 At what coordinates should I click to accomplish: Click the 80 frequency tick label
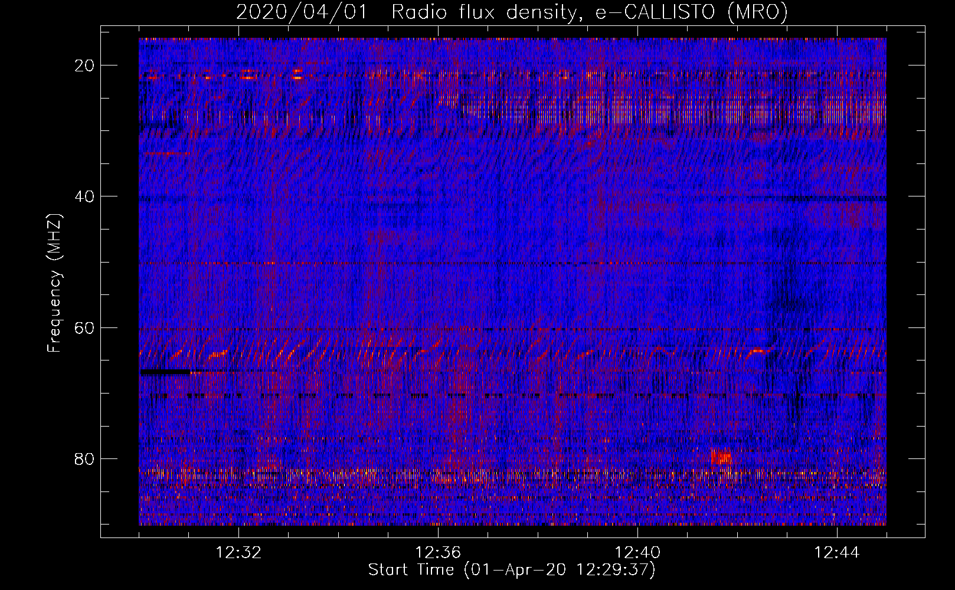point(85,458)
